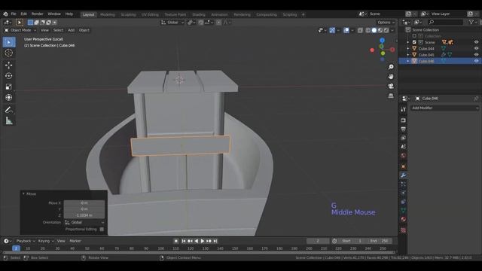
Task: Toggle visibility eye of Cube.046
Action: click(x=476, y=61)
